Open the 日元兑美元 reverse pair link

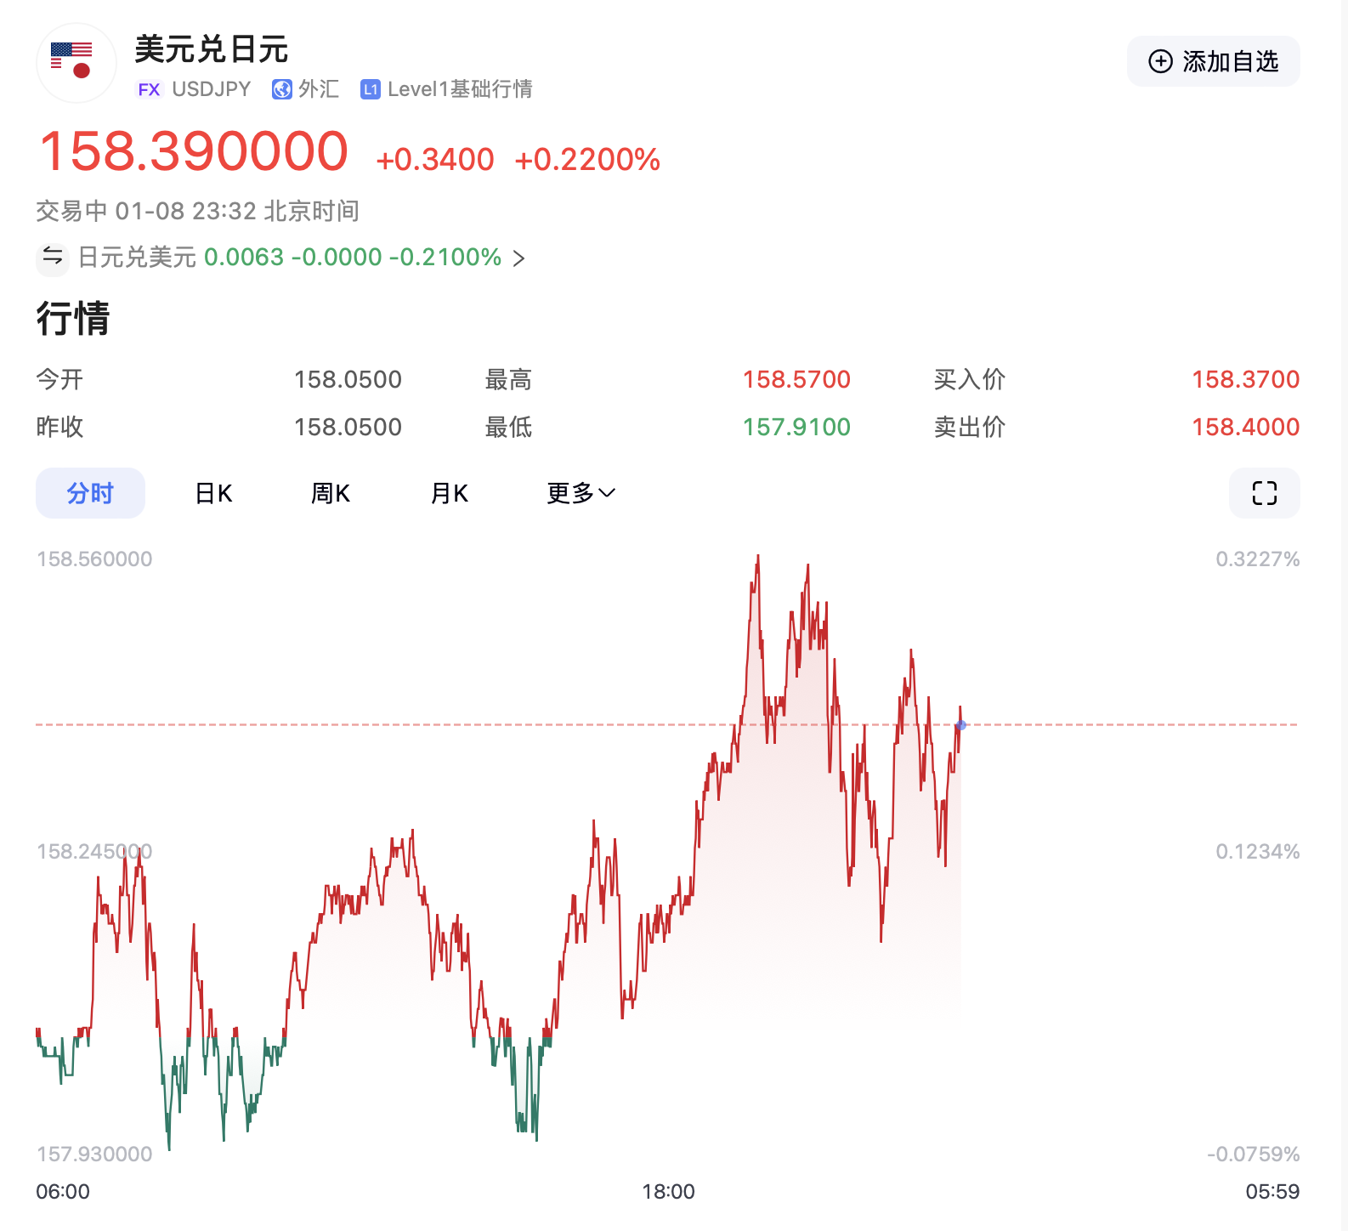pyautogui.click(x=137, y=257)
